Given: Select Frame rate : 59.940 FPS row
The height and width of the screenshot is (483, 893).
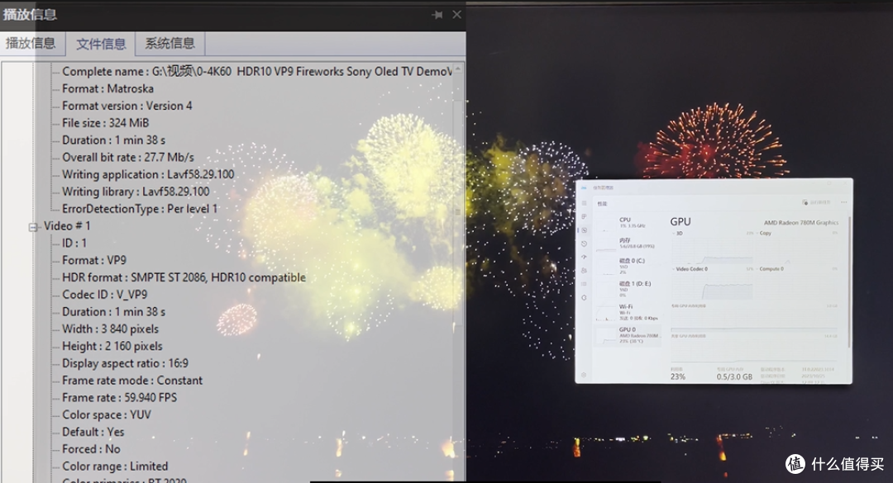Looking at the screenshot, I should pyautogui.click(x=120, y=398).
